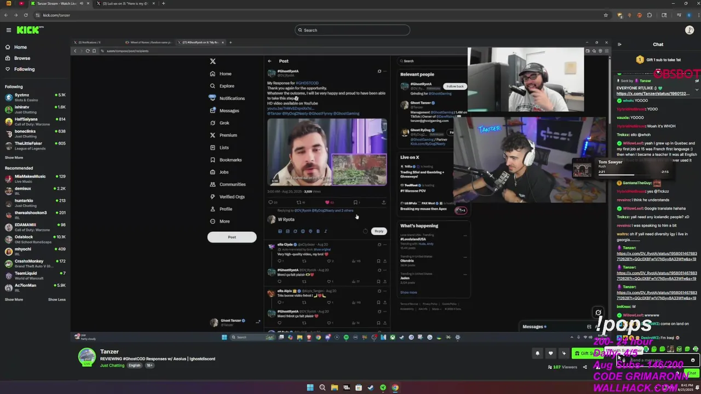Open Grok in streamed X sidebar

(x=220, y=123)
